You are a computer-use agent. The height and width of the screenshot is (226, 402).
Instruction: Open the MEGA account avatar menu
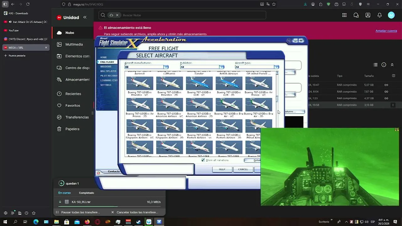point(391,15)
